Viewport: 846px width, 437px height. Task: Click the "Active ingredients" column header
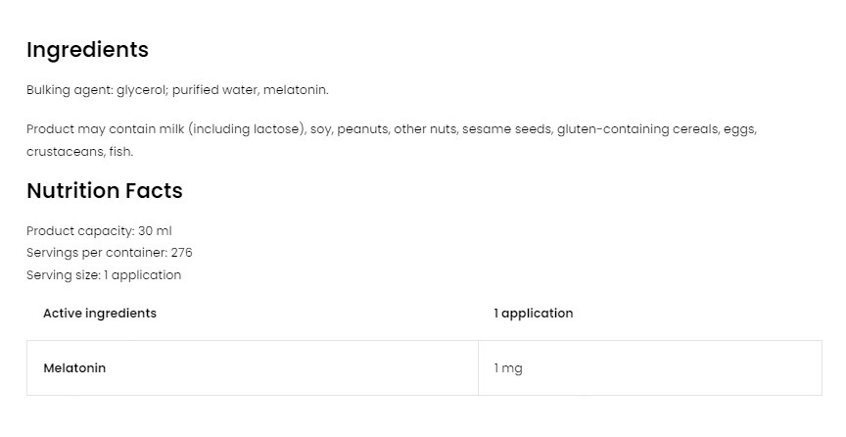100,314
